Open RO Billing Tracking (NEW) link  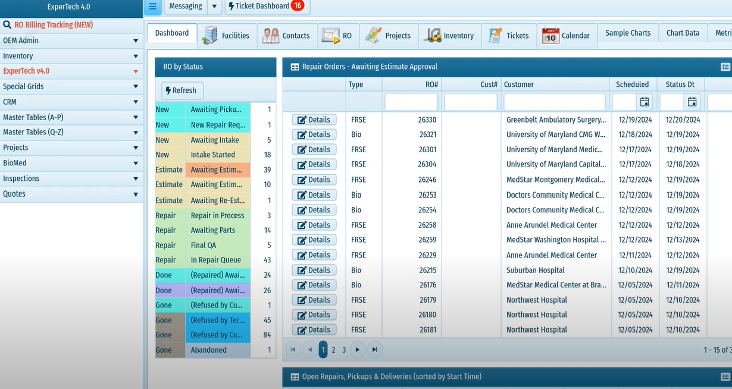coord(54,25)
